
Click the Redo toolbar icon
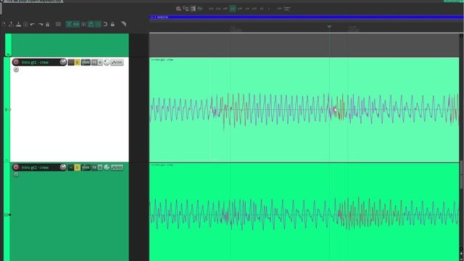point(41,24)
